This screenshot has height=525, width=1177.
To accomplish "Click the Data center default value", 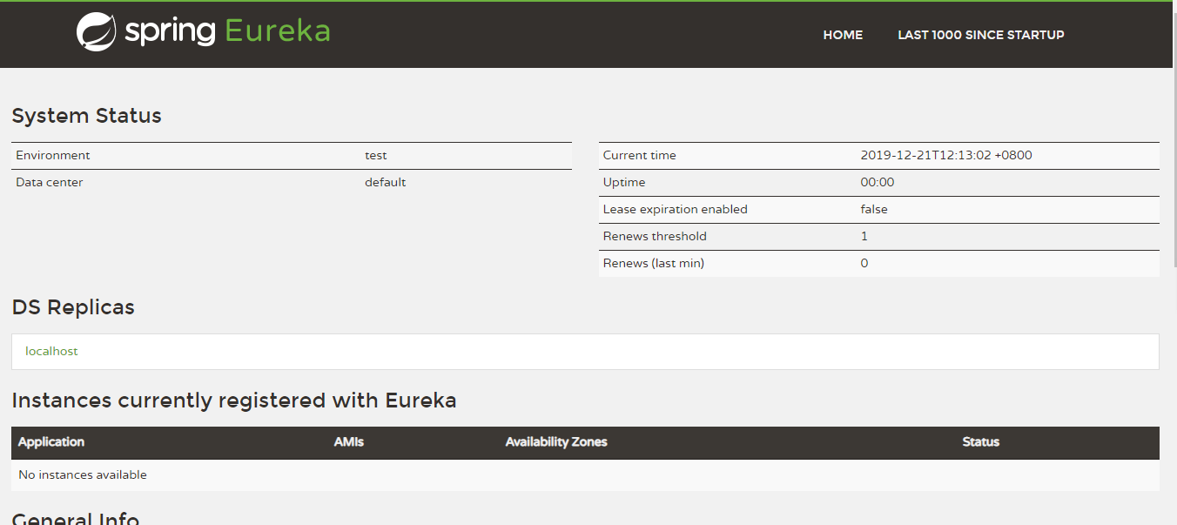I will tap(385, 182).
